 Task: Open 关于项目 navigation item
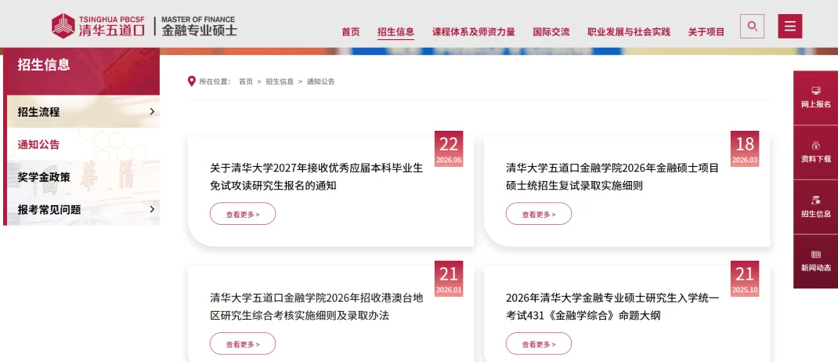point(706,32)
